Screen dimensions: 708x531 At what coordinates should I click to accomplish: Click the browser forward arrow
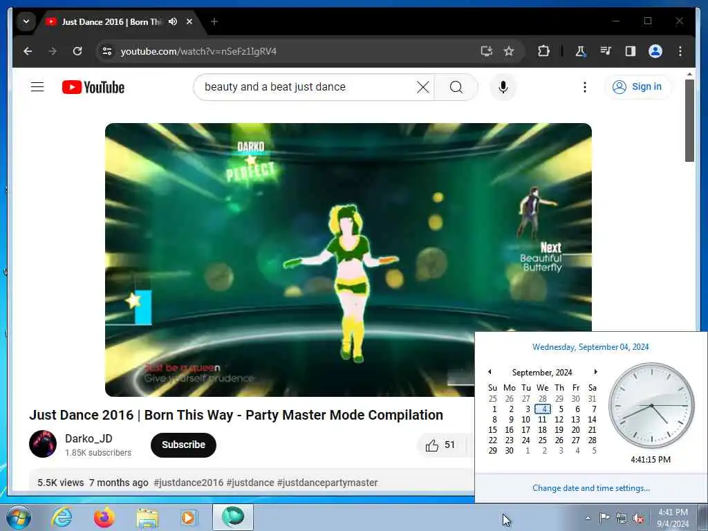click(x=53, y=51)
